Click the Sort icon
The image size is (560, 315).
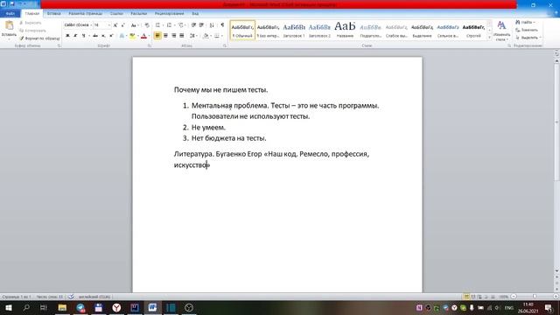point(212,25)
